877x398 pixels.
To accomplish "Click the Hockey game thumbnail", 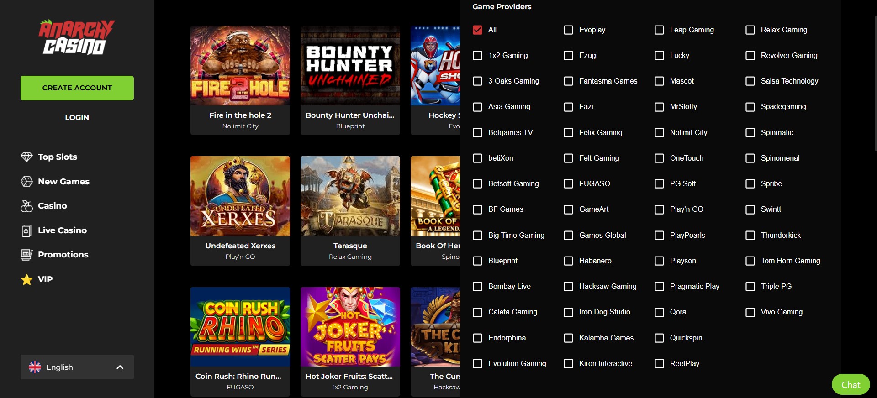I will pos(435,66).
